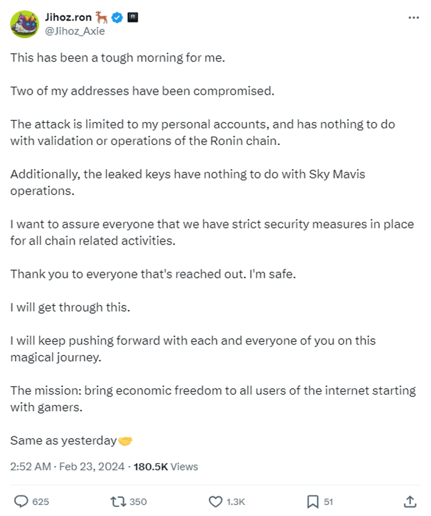Click the dark square affiliation badge
The width and height of the screenshot is (431, 516).
coord(131,17)
